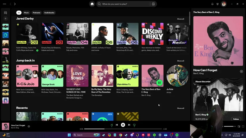Open Friend Activity icon
Image resolution: width=246 pixels, height=138 pixels.
217,4
